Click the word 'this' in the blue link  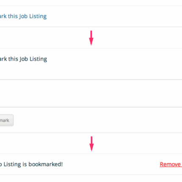click(13, 16)
